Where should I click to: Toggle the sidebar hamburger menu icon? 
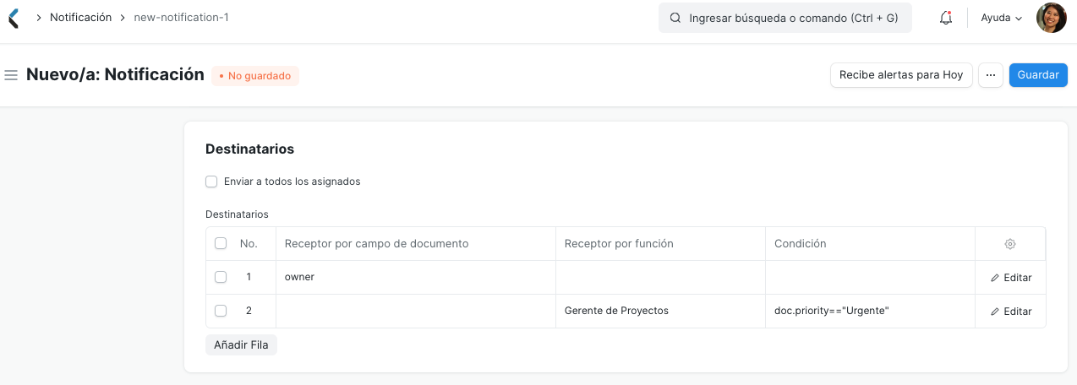pos(11,75)
